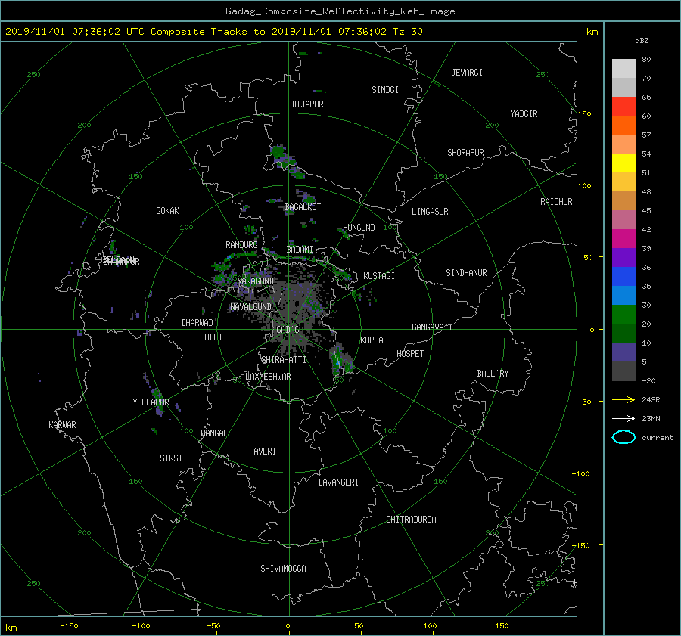The width and height of the screenshot is (681, 636).
Task: Click the SINDGI city label
Action: pyautogui.click(x=385, y=90)
